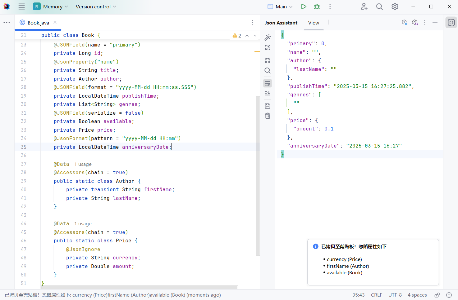The height and width of the screenshot is (300, 458).
Task: Click the editor's vertical scrollbar
Action: click(x=257, y=175)
